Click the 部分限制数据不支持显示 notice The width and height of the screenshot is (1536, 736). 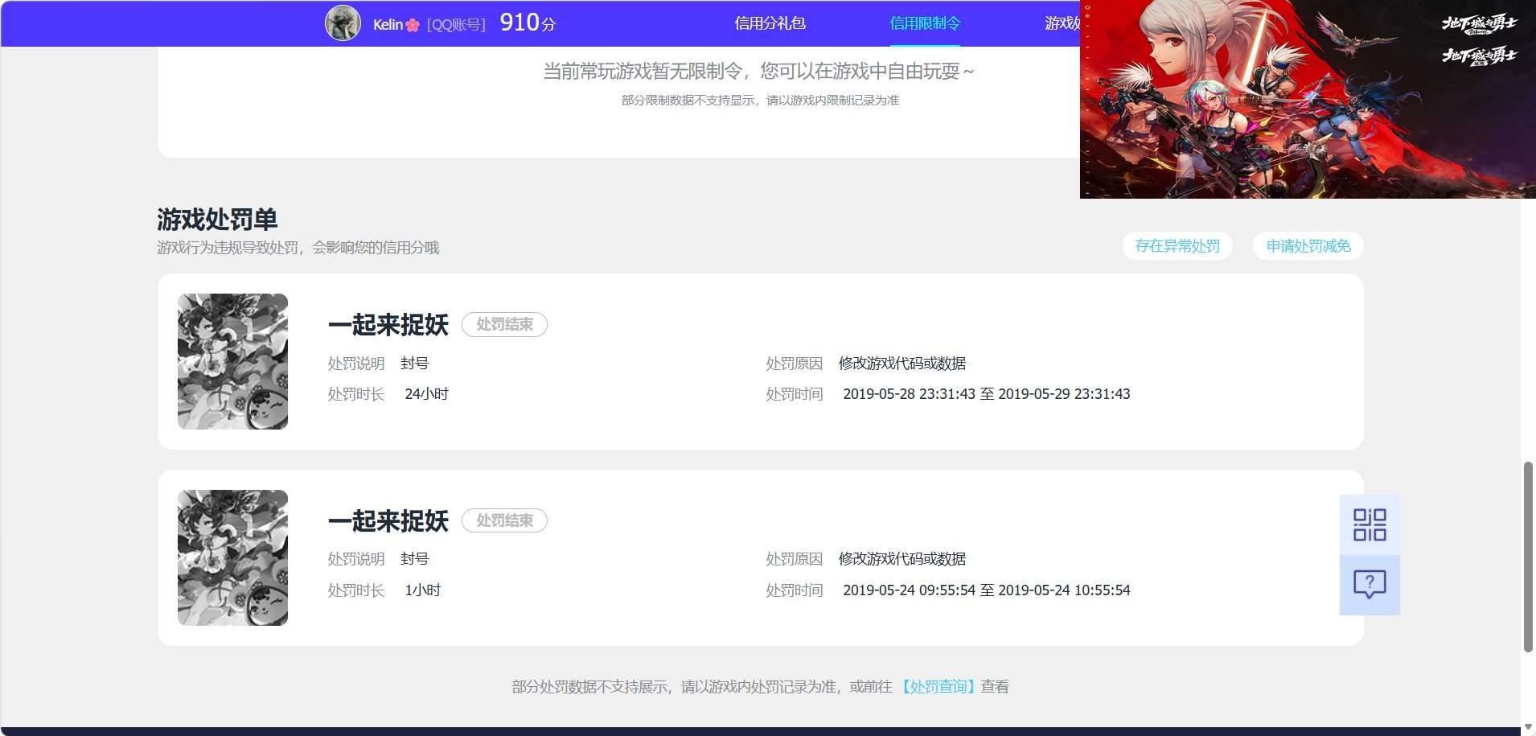(760, 101)
